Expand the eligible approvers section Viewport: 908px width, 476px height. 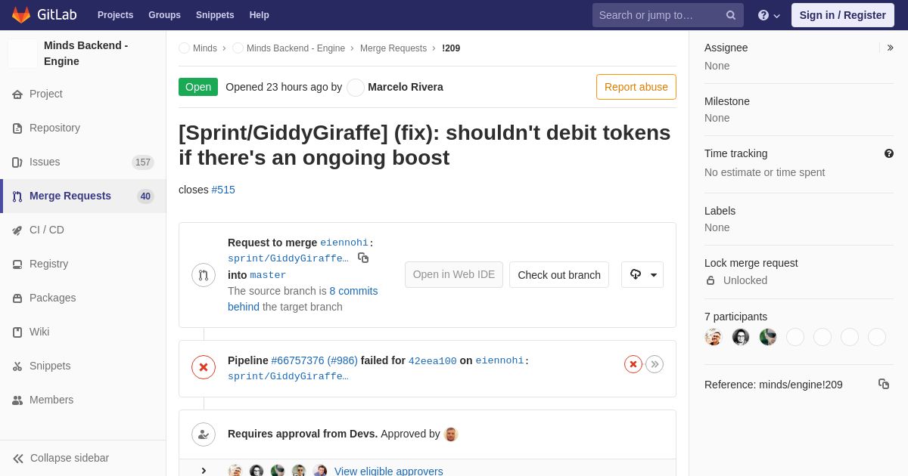(204, 471)
